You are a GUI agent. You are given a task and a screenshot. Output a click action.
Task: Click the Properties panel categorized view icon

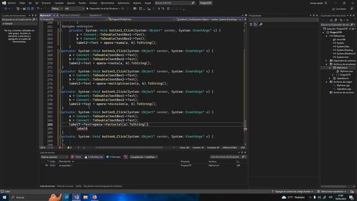(x=251, y=25)
